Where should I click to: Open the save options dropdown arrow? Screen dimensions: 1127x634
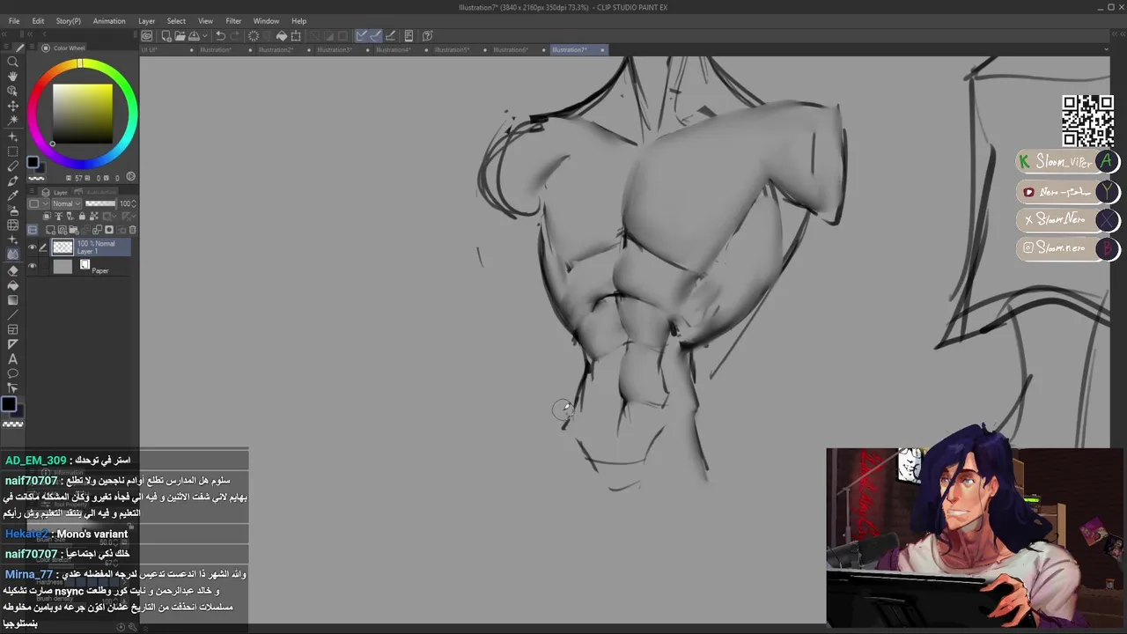204,36
